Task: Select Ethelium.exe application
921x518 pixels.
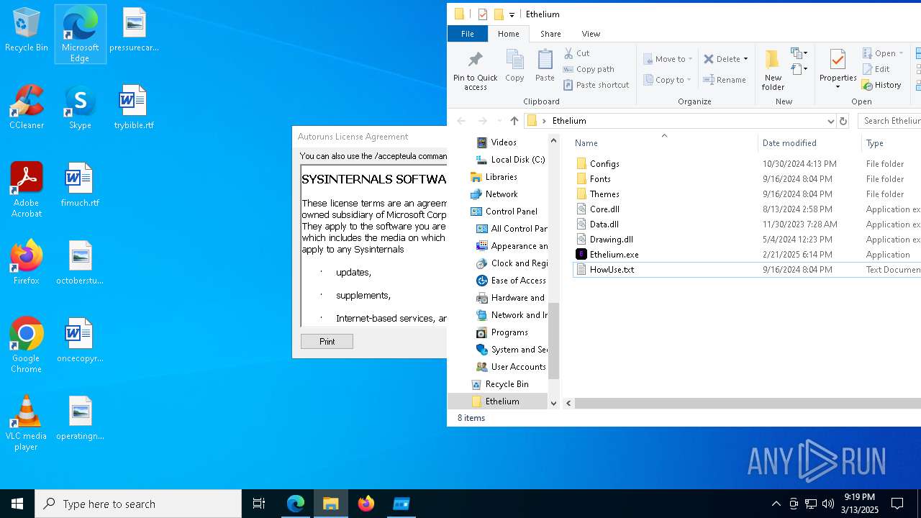Action: click(x=614, y=255)
